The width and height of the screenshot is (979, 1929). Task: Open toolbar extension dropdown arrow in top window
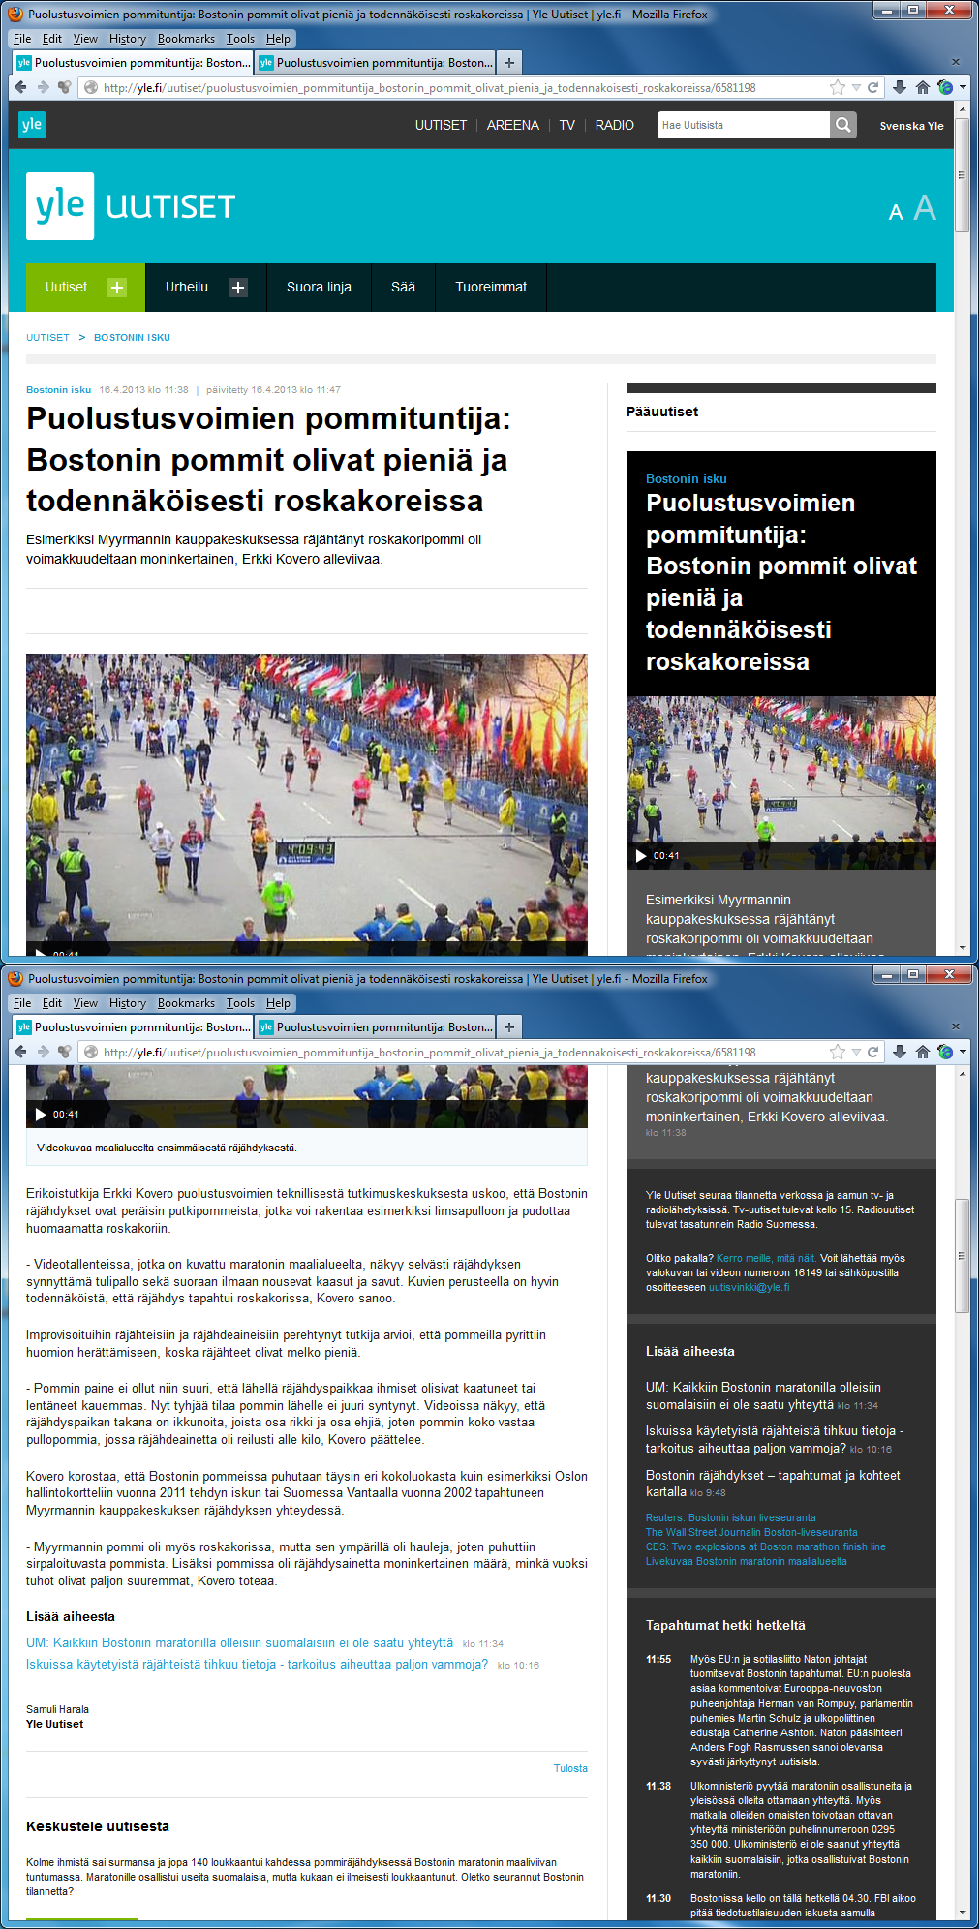click(x=963, y=88)
